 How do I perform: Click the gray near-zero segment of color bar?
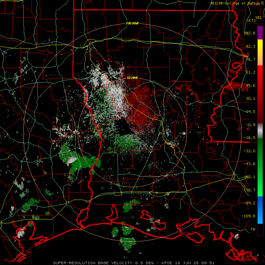pyautogui.click(x=260, y=131)
